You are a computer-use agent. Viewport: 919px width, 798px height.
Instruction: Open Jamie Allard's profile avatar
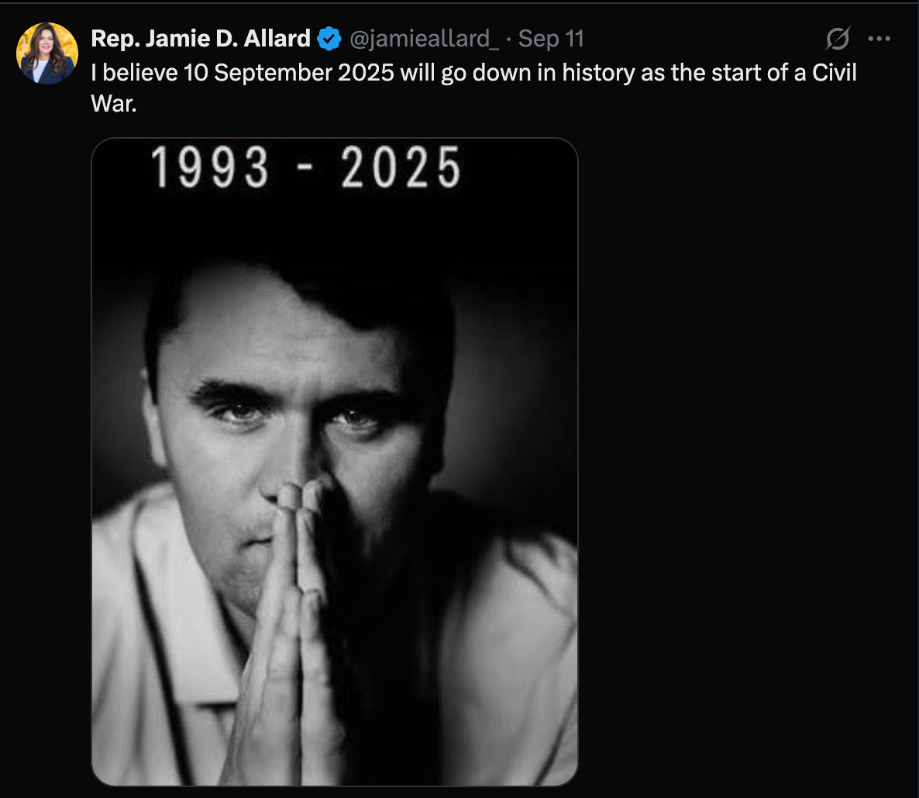point(47,53)
